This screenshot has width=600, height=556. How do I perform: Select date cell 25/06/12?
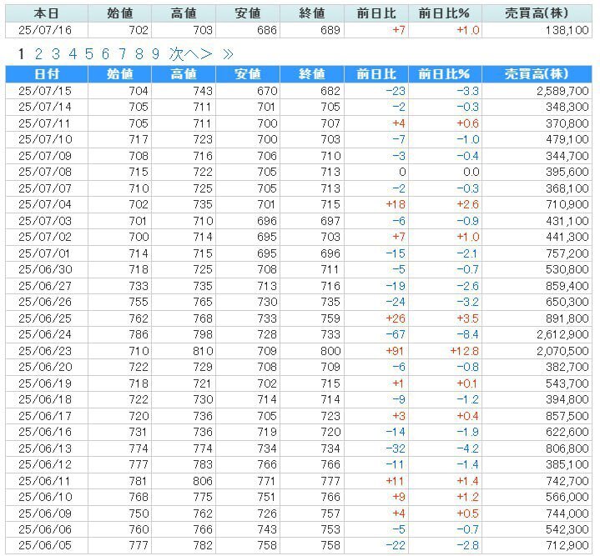pos(45,464)
